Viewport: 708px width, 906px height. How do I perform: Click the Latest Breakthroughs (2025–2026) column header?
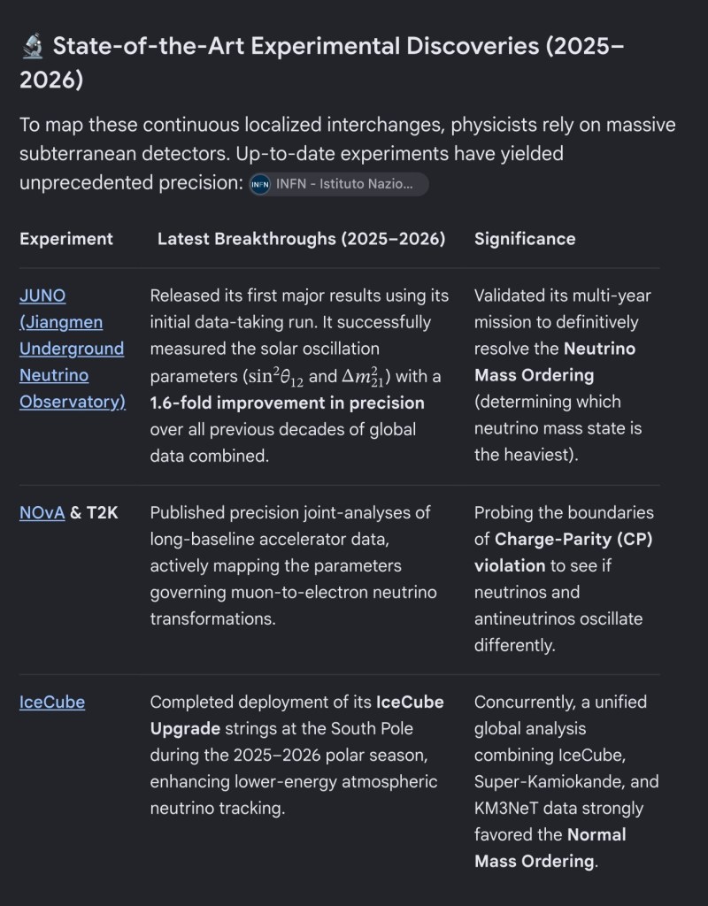[x=301, y=239]
